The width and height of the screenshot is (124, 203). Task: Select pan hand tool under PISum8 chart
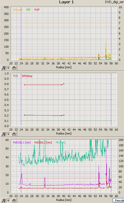coord(14,68)
